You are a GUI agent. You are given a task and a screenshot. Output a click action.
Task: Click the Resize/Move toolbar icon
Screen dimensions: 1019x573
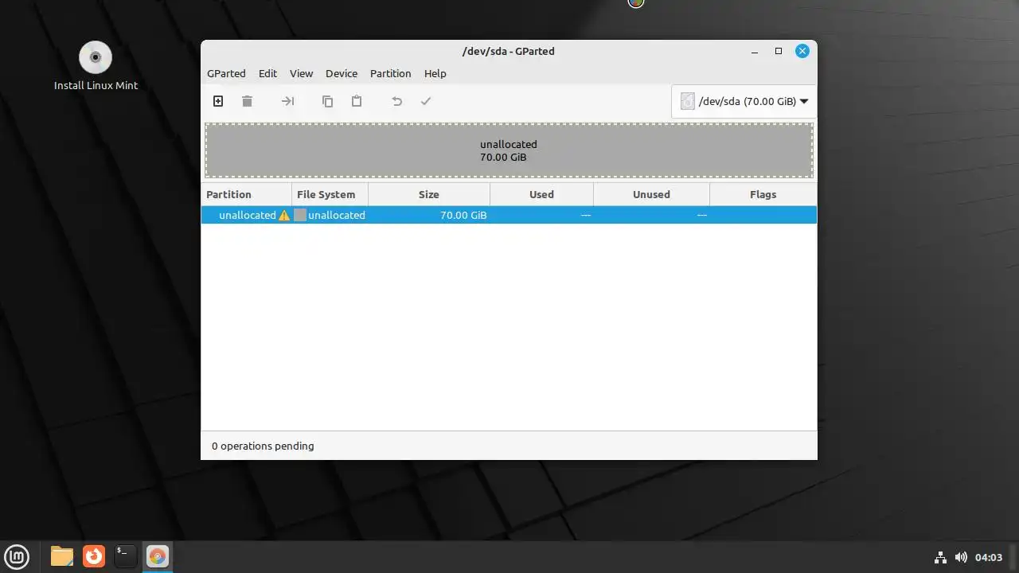point(288,101)
